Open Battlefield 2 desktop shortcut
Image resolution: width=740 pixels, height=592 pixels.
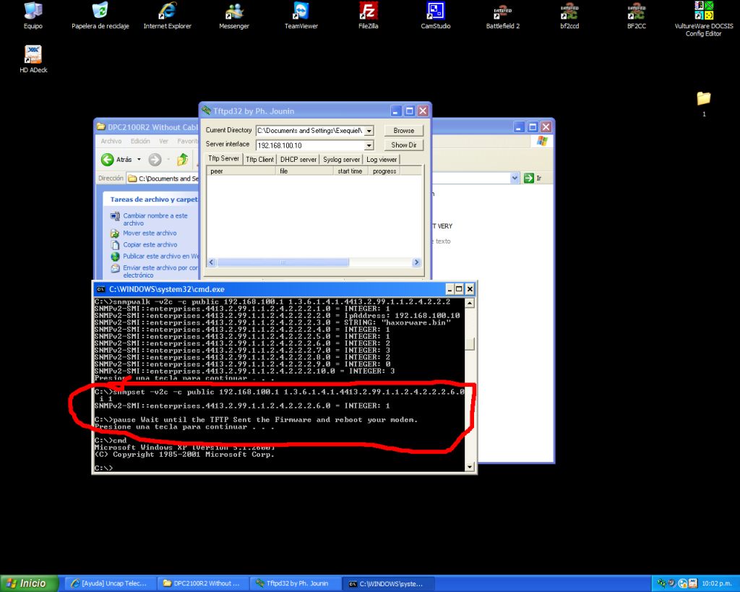[x=502, y=12]
